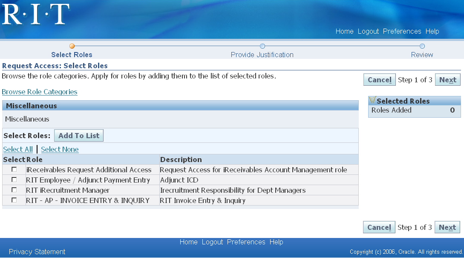Check iReceivables Request Additional Access role
The width and height of the screenshot is (464, 258).
[x=14, y=170]
